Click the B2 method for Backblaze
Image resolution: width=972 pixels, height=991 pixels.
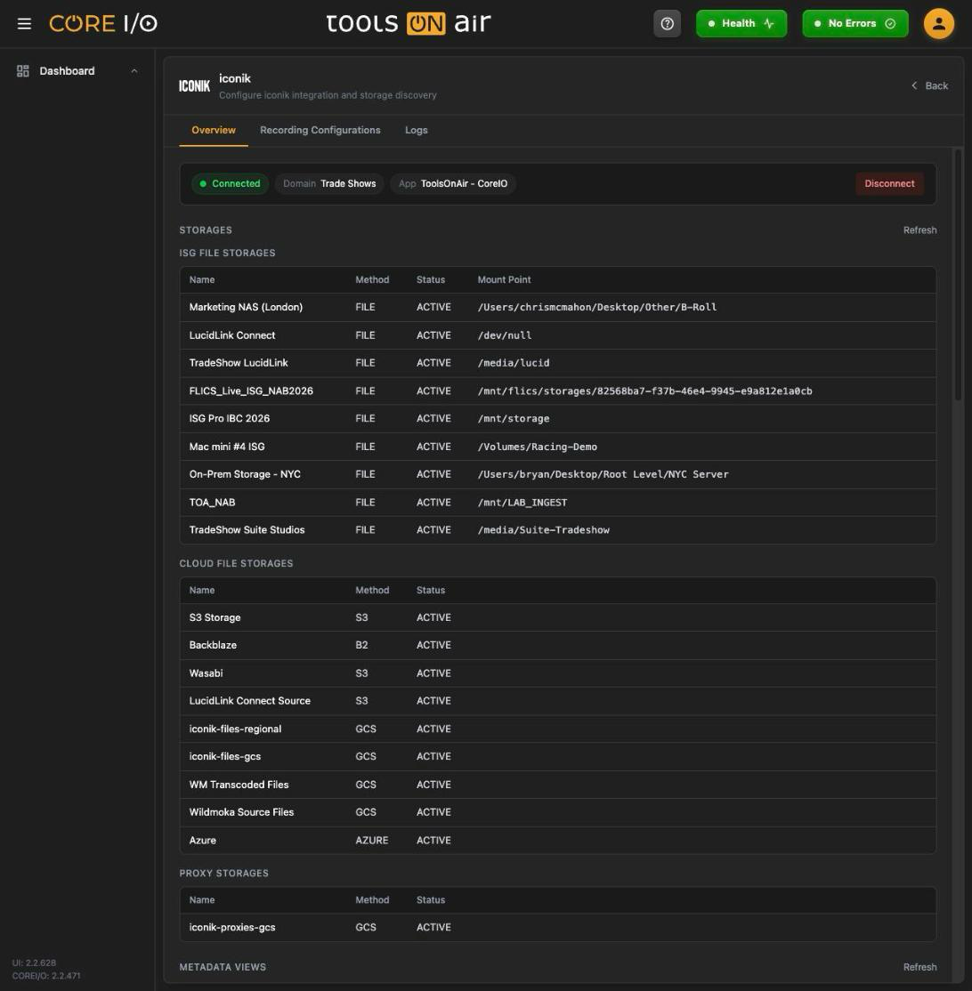(361, 645)
